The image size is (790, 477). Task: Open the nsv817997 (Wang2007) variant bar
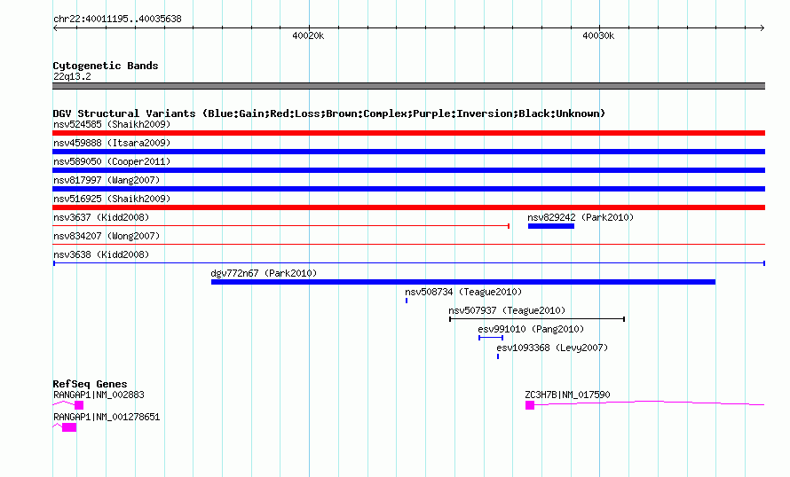(408, 189)
